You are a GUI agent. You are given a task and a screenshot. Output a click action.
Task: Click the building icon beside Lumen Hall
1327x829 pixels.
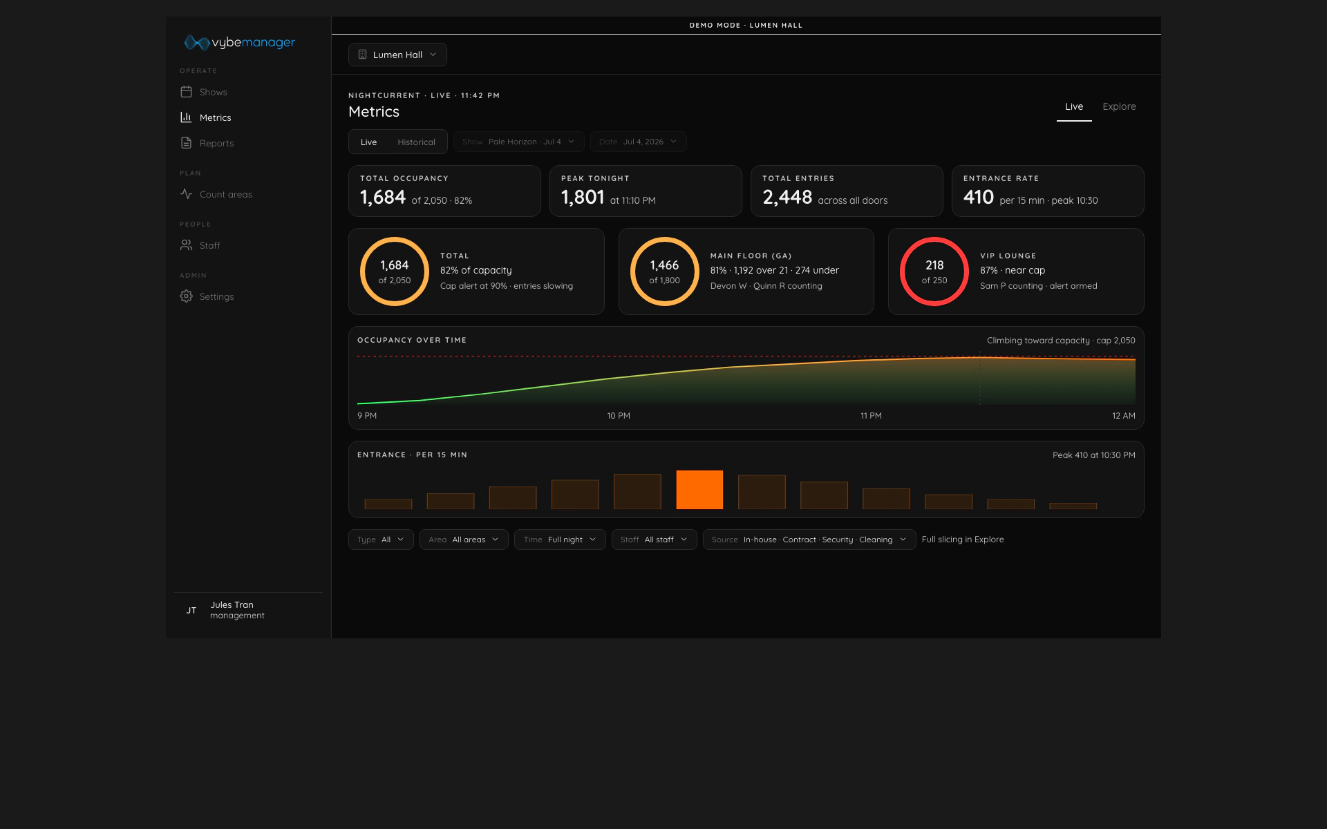[362, 55]
